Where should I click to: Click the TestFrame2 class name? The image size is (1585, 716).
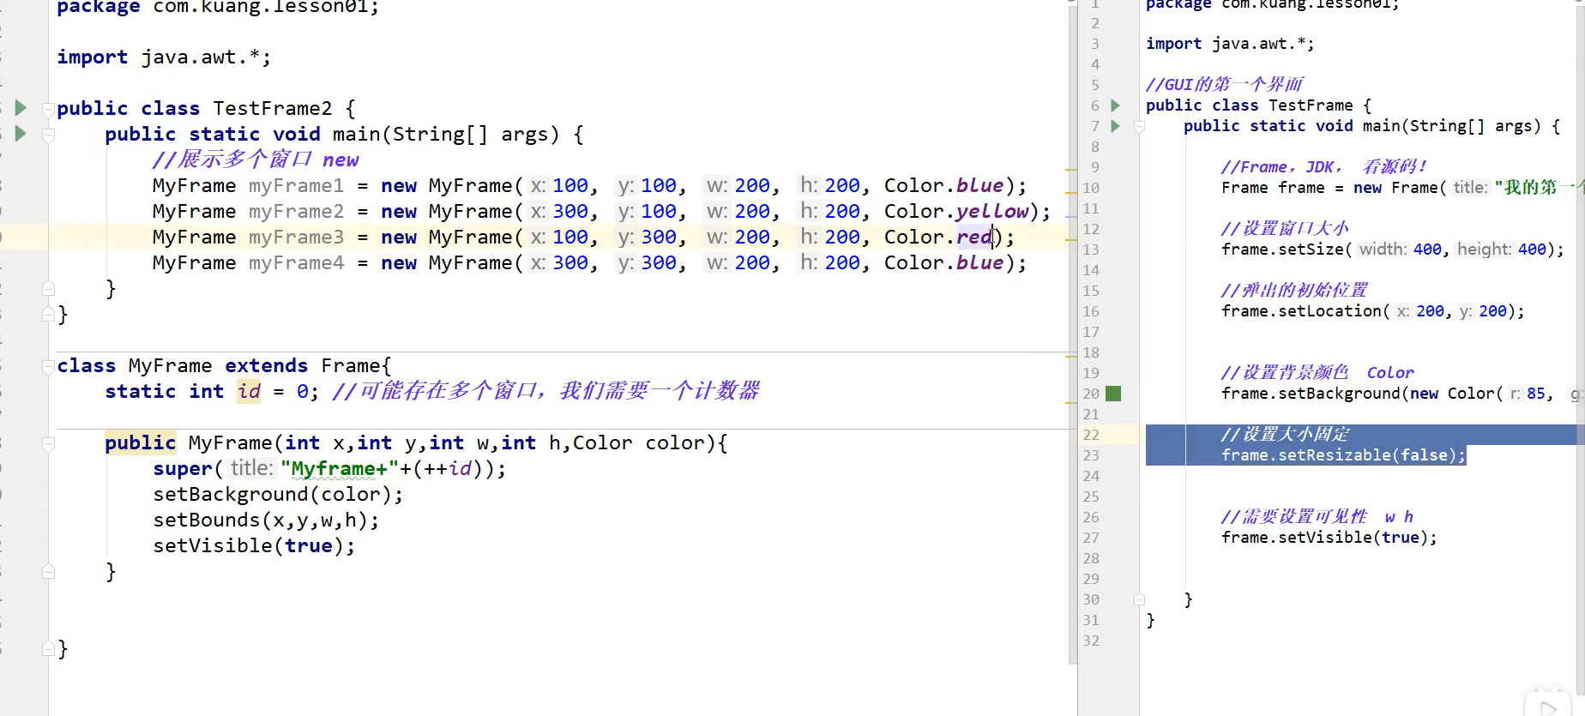tap(272, 109)
